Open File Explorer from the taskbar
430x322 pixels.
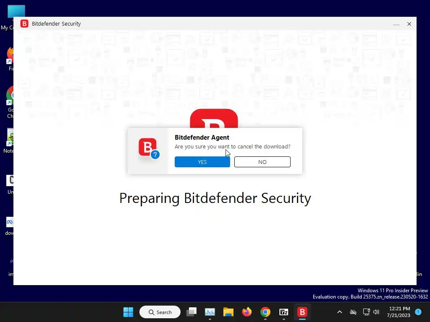228,312
